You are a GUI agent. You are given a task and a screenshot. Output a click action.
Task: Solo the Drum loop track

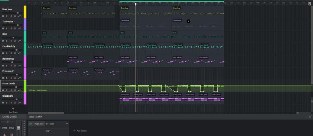[6, 16]
